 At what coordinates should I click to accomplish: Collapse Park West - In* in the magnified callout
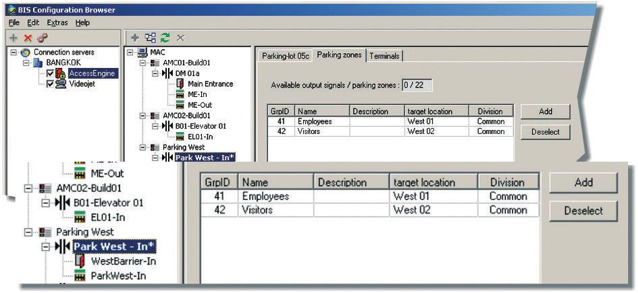[45, 247]
